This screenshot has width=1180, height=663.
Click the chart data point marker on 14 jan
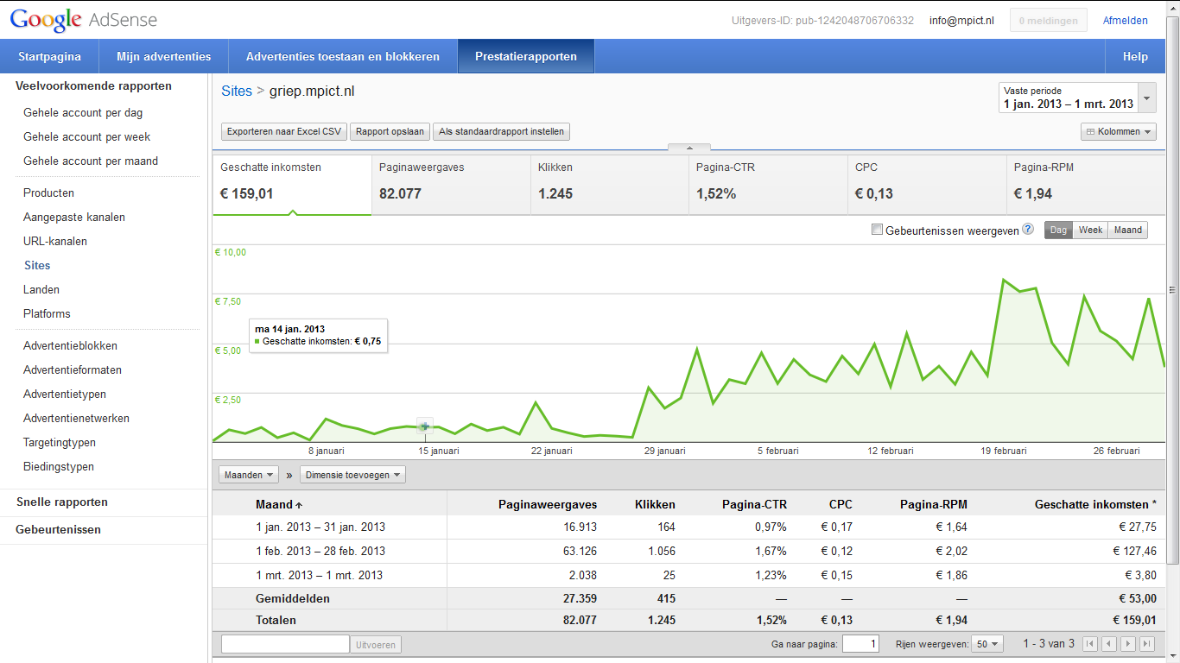coord(424,426)
